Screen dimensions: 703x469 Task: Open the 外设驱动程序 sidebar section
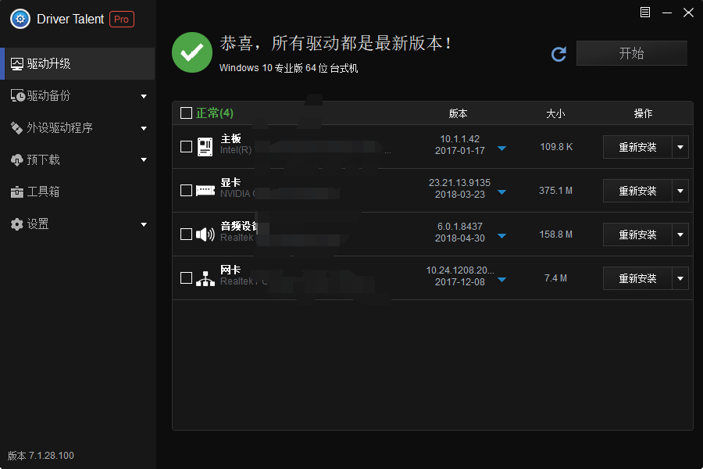pyautogui.click(x=77, y=128)
